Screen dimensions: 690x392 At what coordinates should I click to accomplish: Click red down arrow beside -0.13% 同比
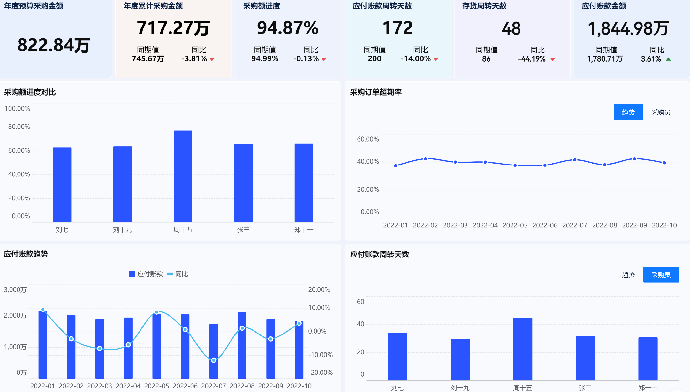tap(324, 59)
